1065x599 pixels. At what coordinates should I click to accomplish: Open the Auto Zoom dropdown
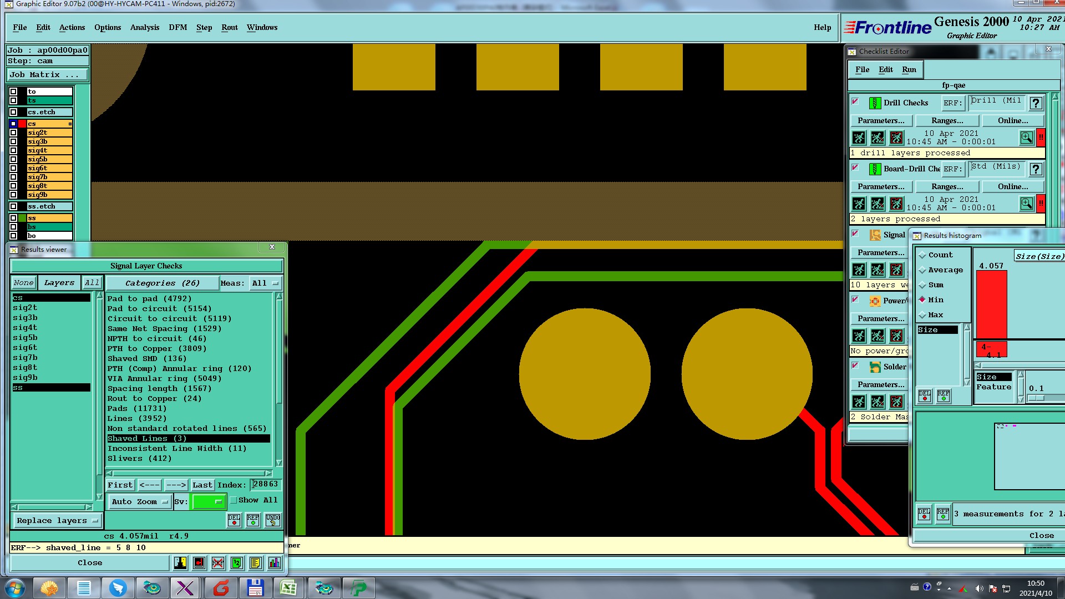(x=139, y=502)
